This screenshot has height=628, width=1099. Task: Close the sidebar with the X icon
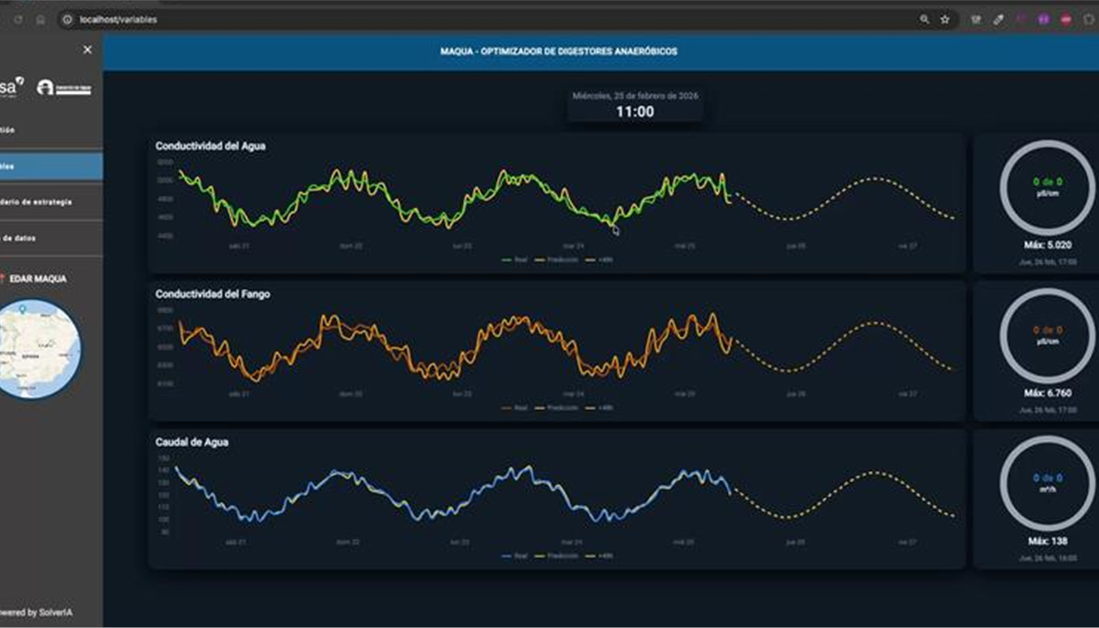click(87, 50)
